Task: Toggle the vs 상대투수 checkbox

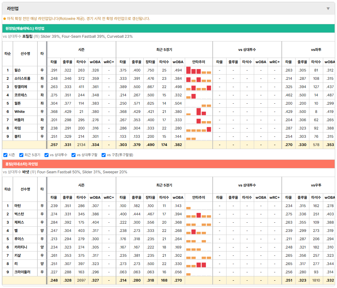Action: click(46, 155)
